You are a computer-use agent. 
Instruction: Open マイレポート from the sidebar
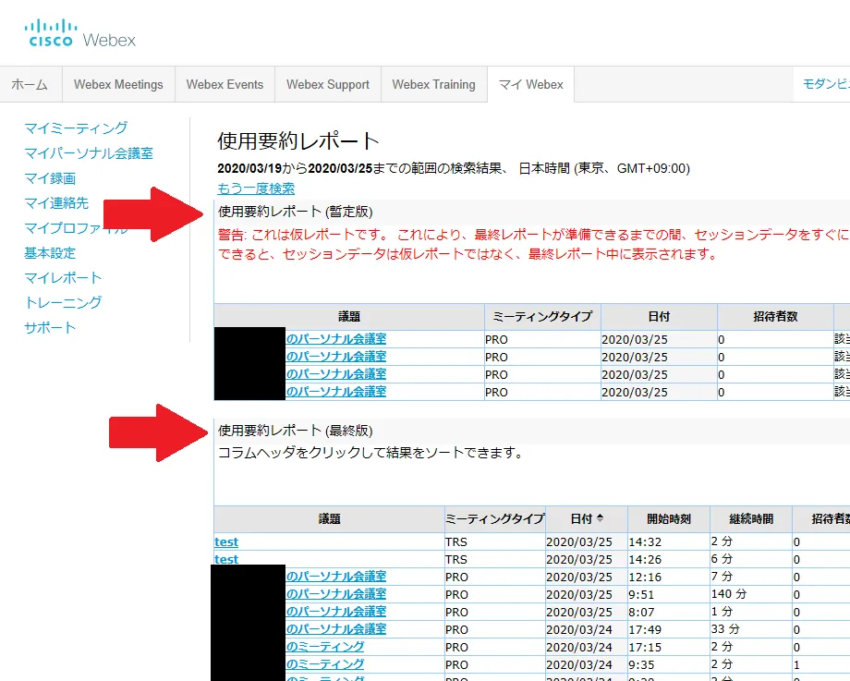(63, 277)
